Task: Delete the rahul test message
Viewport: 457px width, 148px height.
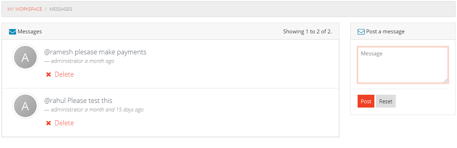Action: tap(60, 123)
